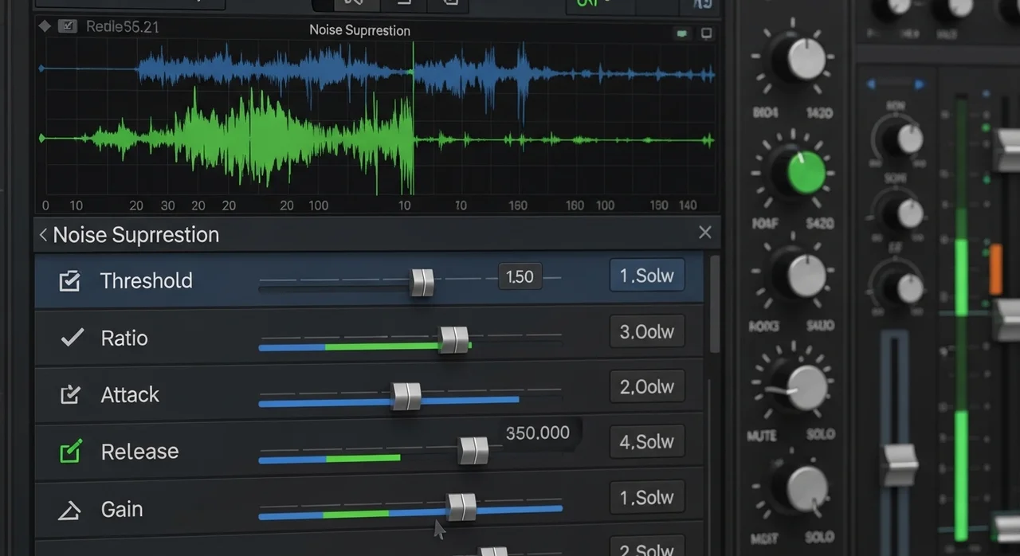Click the Gain triangle icon
Image resolution: width=1020 pixels, height=556 pixels.
[x=70, y=510]
